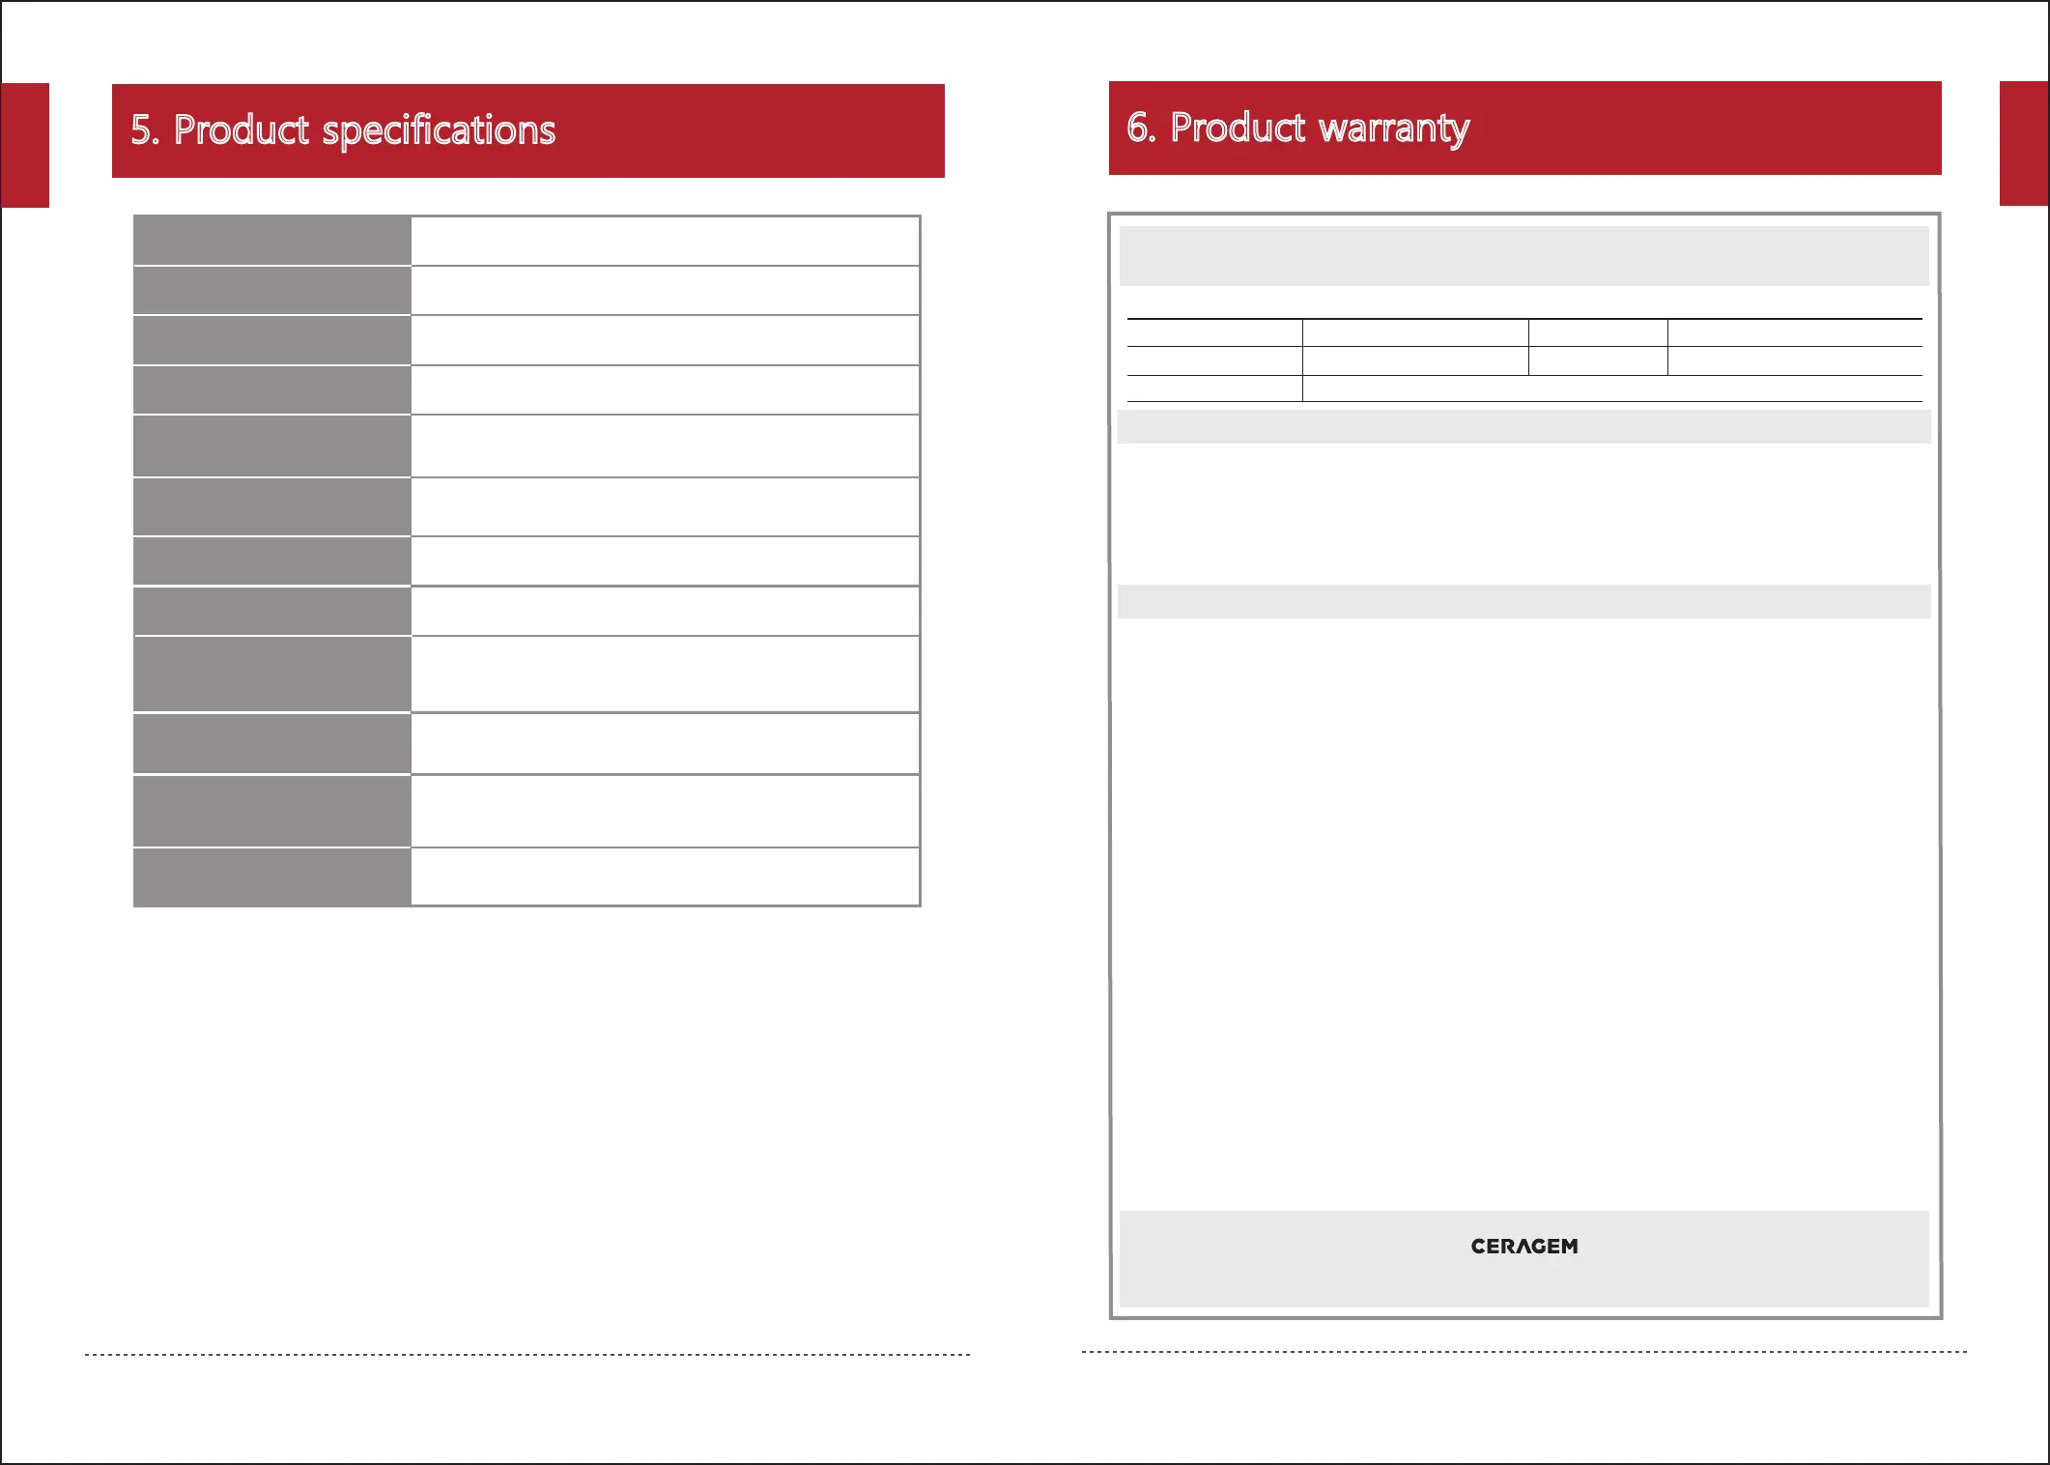This screenshot has width=2050, height=1465.
Task: Select last gray label cell in specifications table
Action: click(x=271, y=876)
